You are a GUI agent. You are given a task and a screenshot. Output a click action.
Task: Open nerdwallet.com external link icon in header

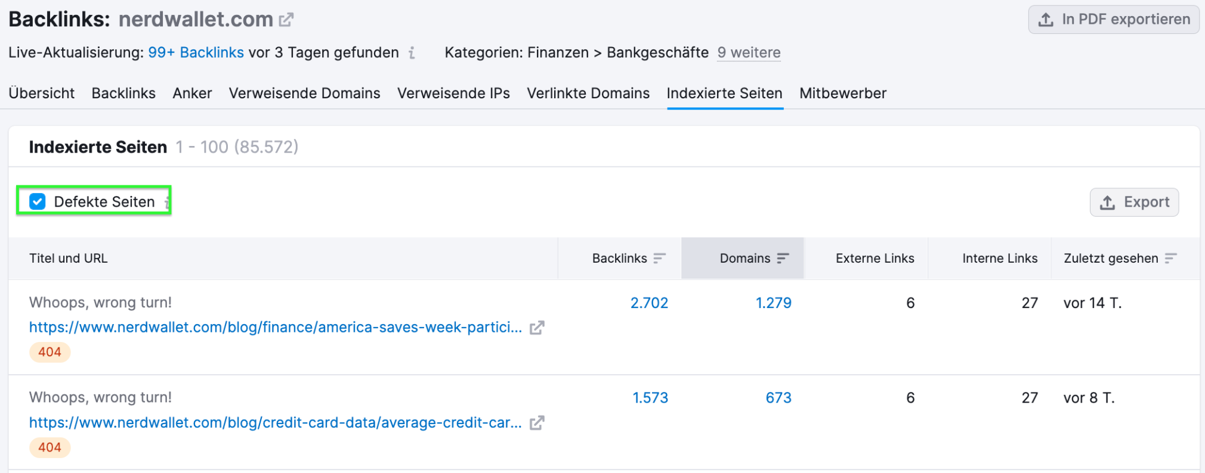pos(286,20)
